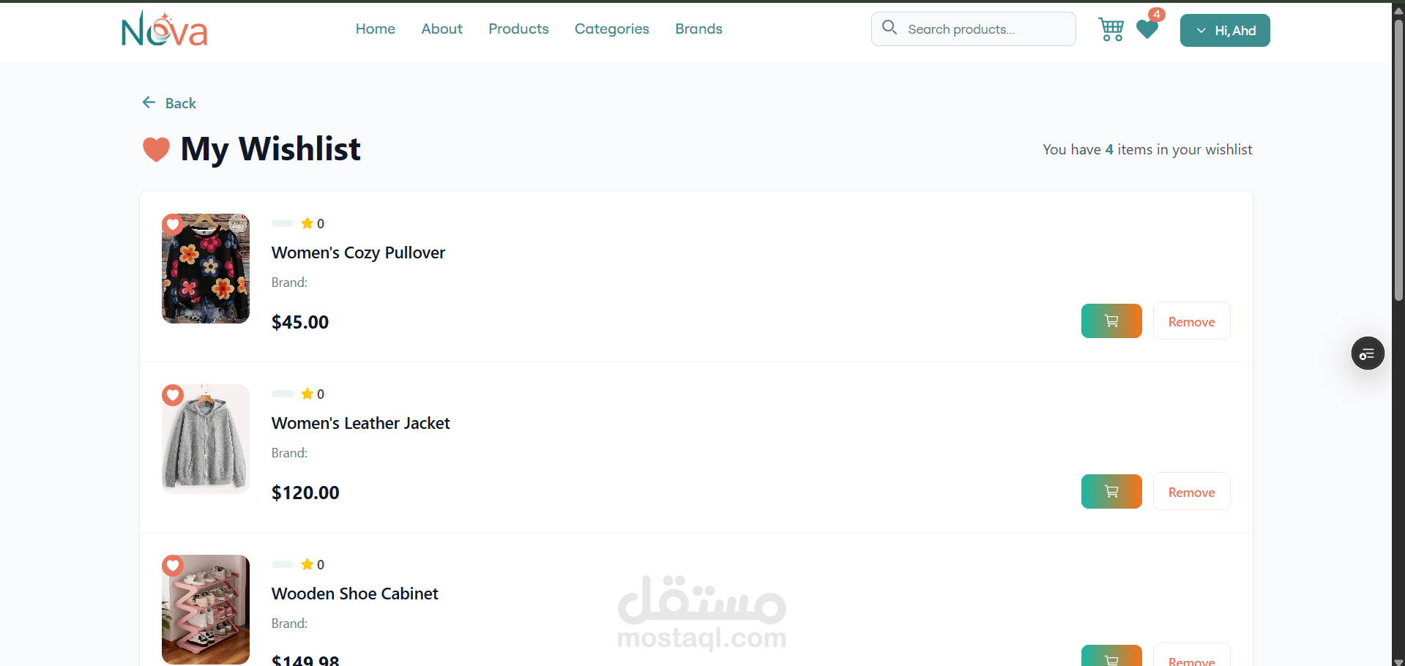The height and width of the screenshot is (666, 1405).
Task: Add Wooden Shoe Cabinet to cart
Action: click(1111, 656)
